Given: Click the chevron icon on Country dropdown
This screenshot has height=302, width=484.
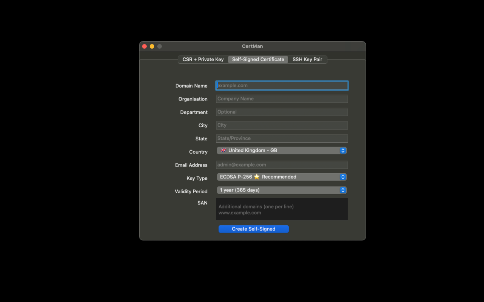Looking at the screenshot, I should point(343,150).
